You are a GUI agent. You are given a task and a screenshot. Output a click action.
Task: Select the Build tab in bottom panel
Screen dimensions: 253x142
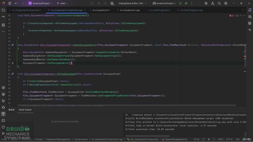11,110
